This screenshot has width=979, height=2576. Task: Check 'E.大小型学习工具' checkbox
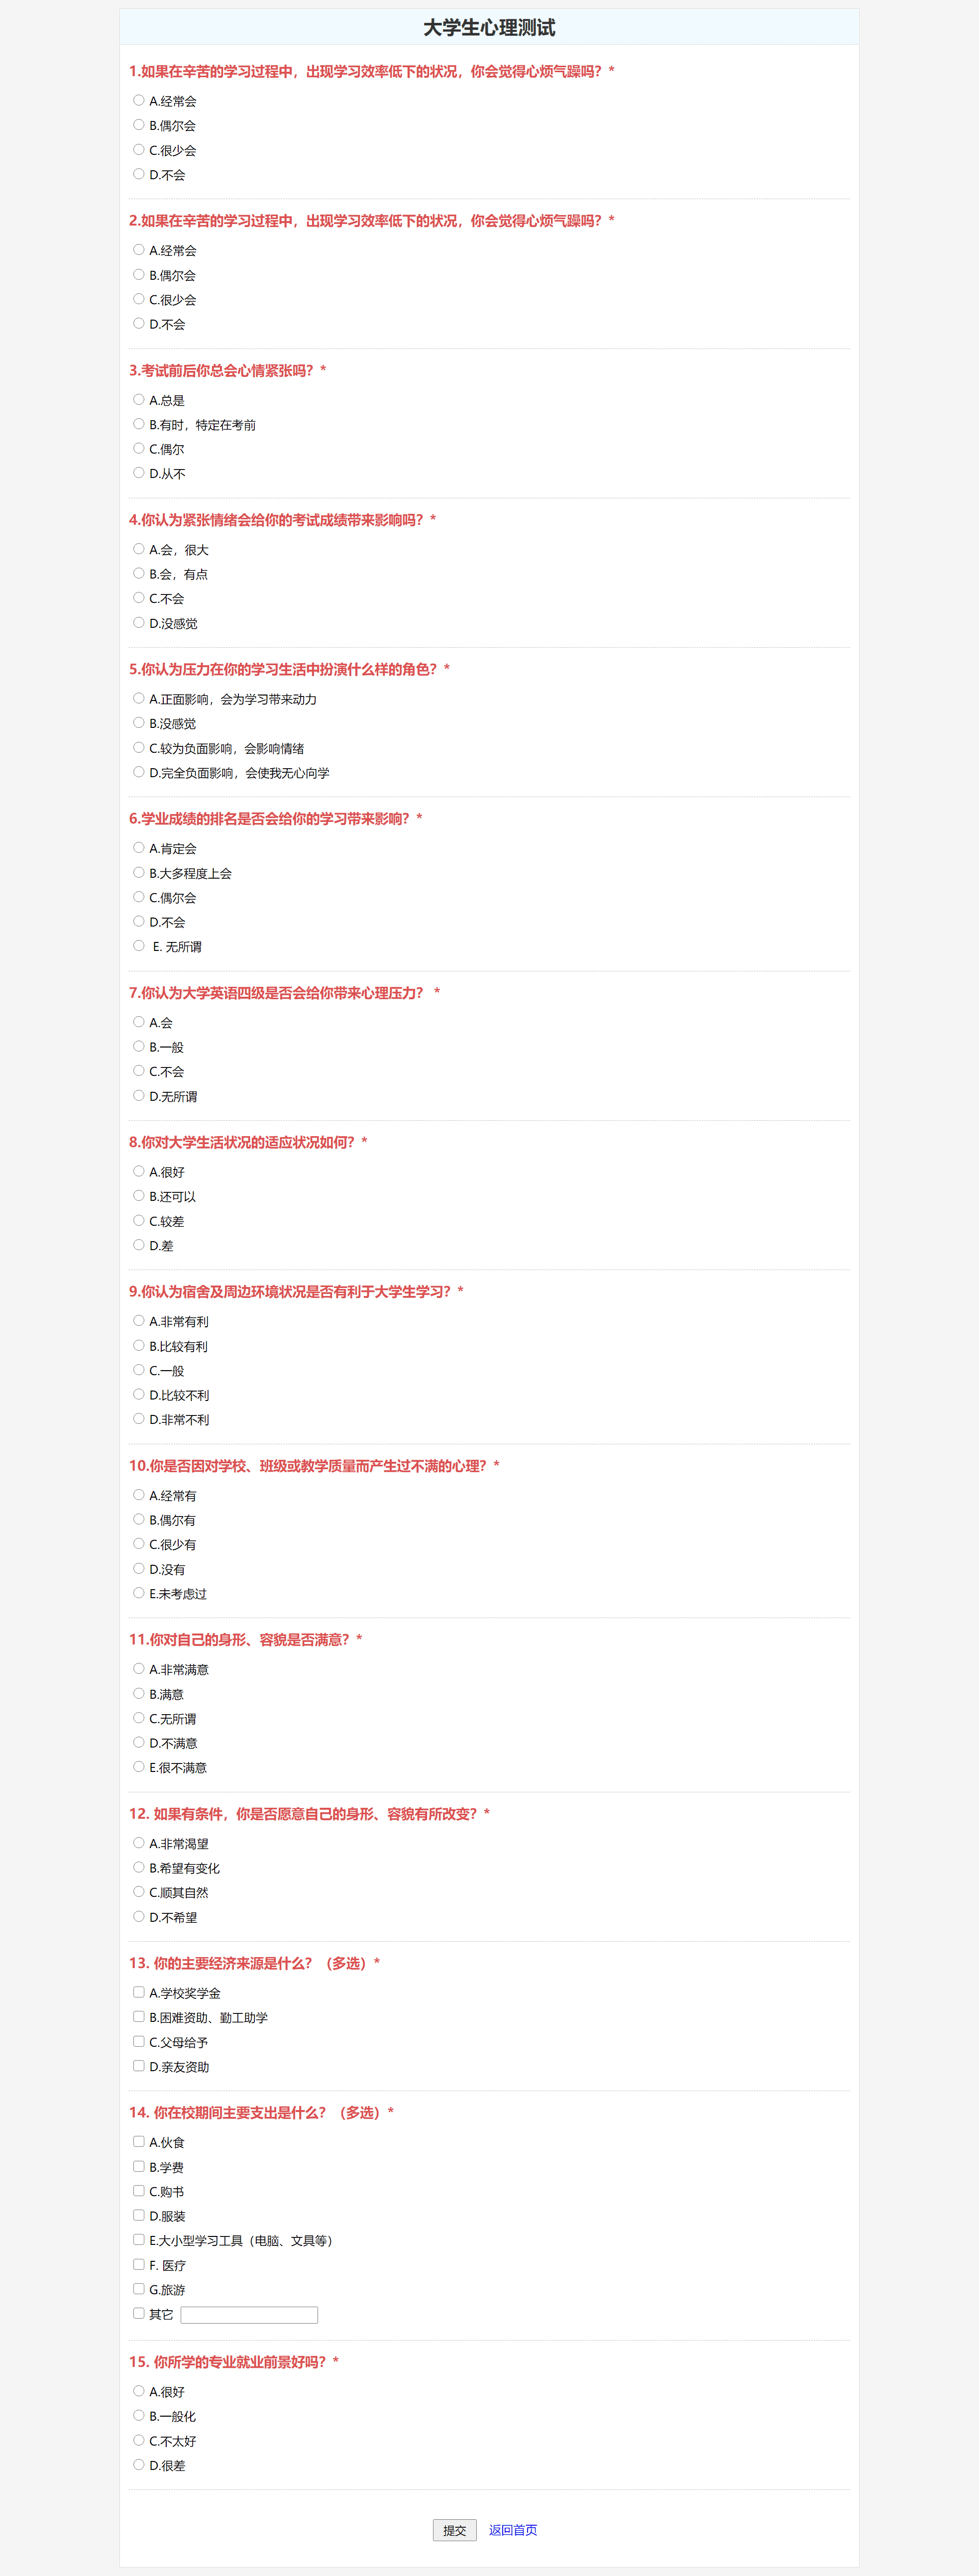139,2240
